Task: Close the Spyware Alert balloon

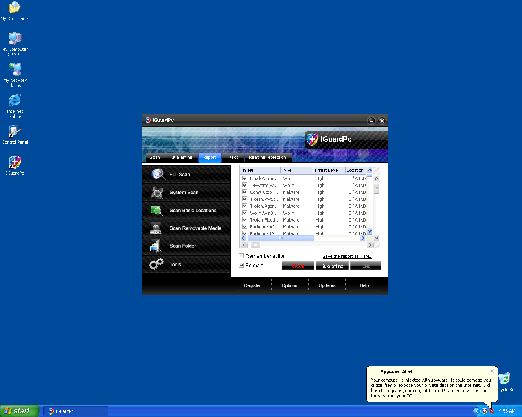Action: click(x=492, y=371)
